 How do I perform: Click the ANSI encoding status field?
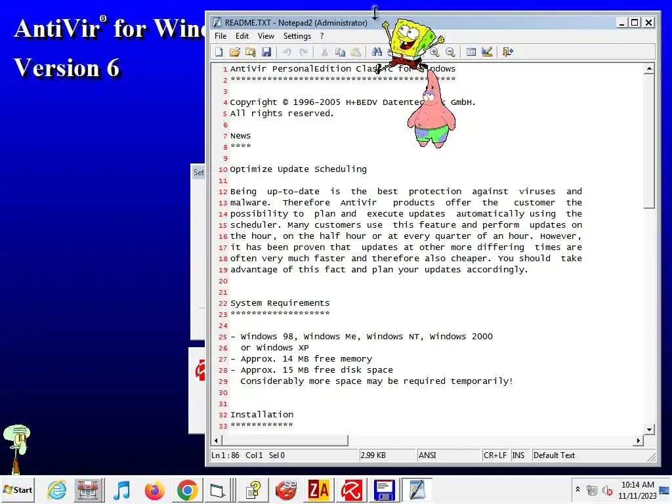coord(449,455)
